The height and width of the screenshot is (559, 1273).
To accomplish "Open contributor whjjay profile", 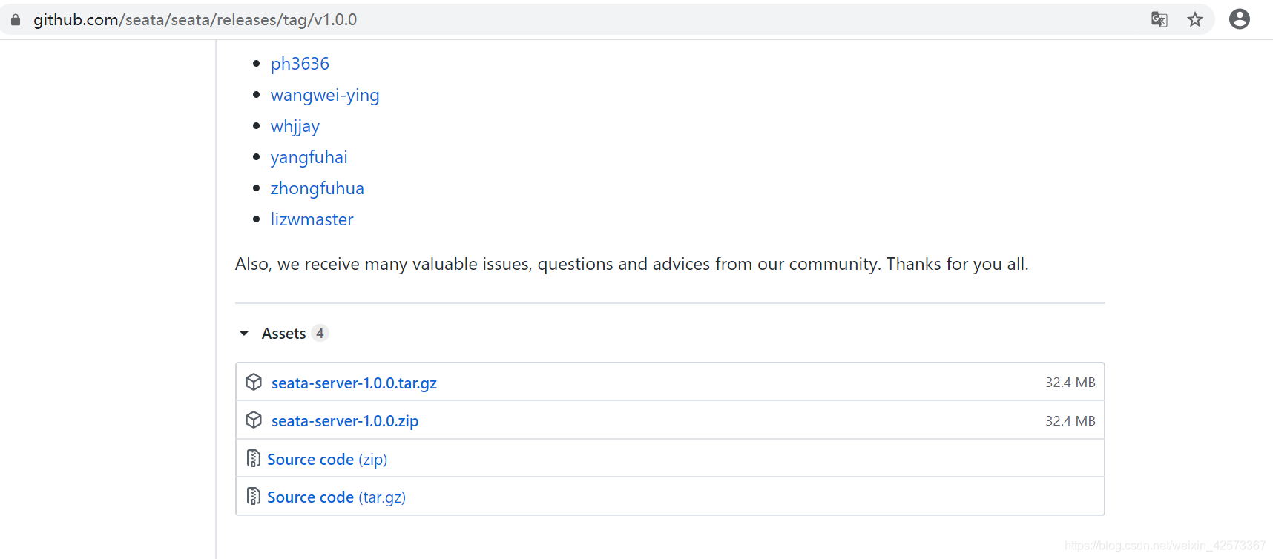I will click(295, 126).
